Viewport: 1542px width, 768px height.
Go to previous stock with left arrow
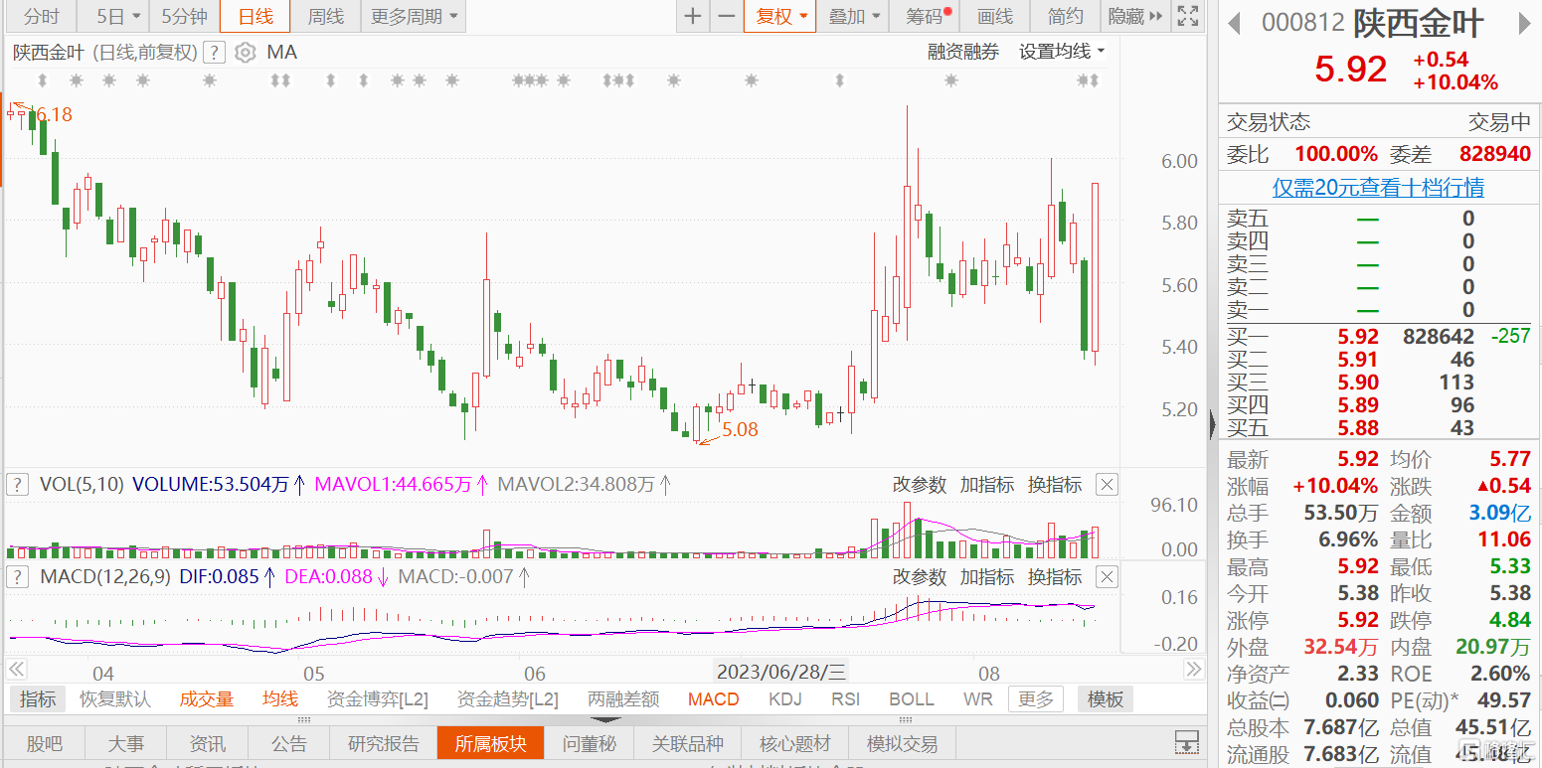pos(1234,23)
